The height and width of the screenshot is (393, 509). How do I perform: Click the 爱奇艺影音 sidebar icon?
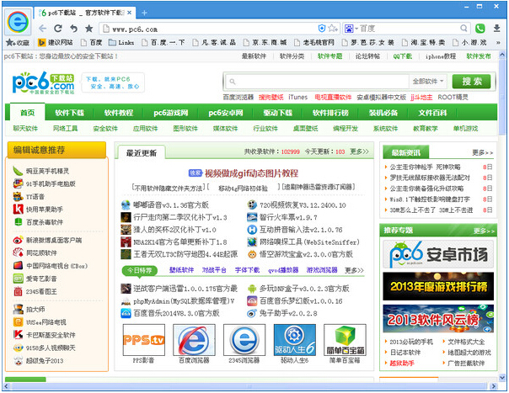pyautogui.click(x=18, y=279)
